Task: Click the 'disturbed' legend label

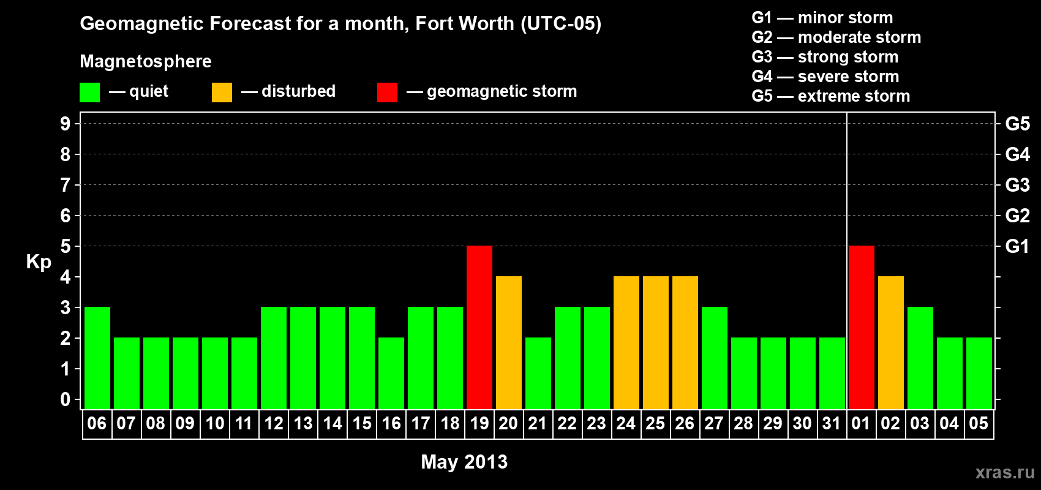Action: (x=298, y=91)
